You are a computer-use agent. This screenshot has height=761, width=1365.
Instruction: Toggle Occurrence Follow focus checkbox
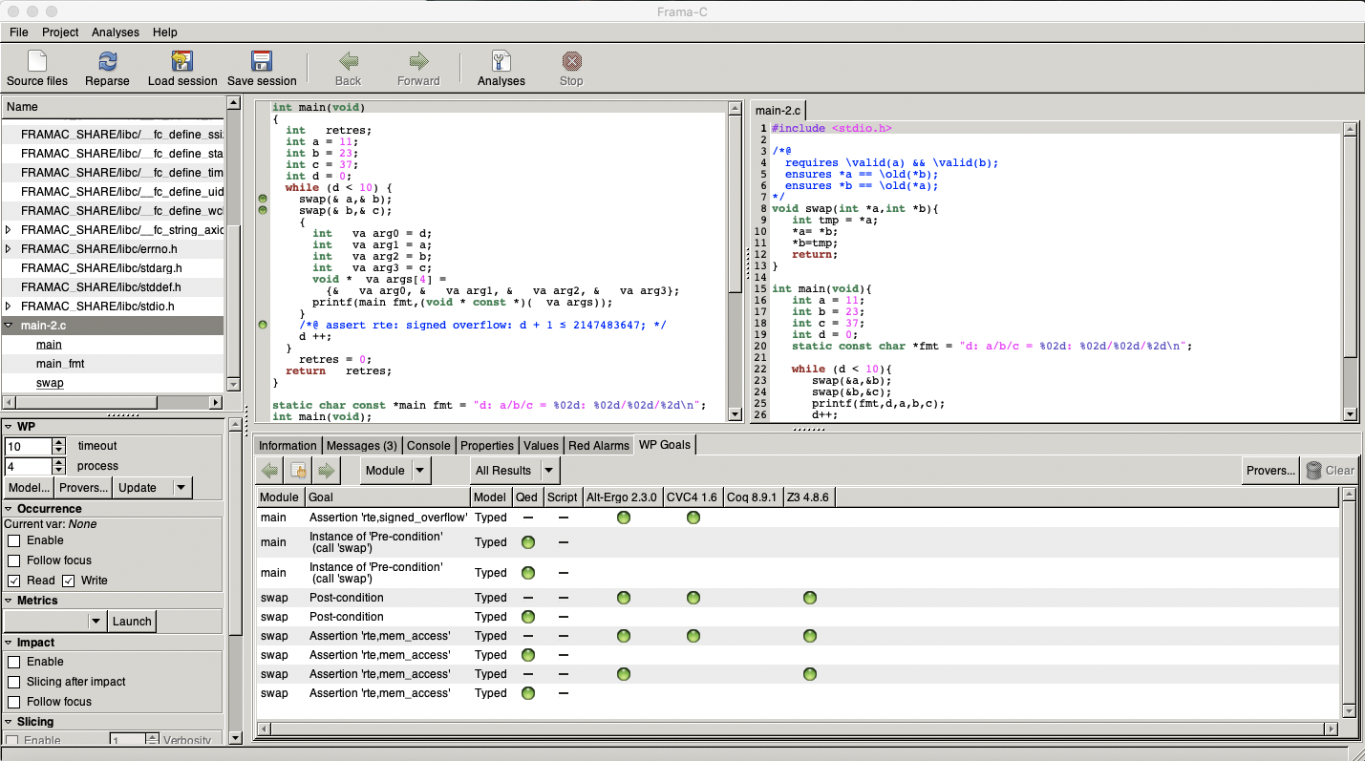14,560
